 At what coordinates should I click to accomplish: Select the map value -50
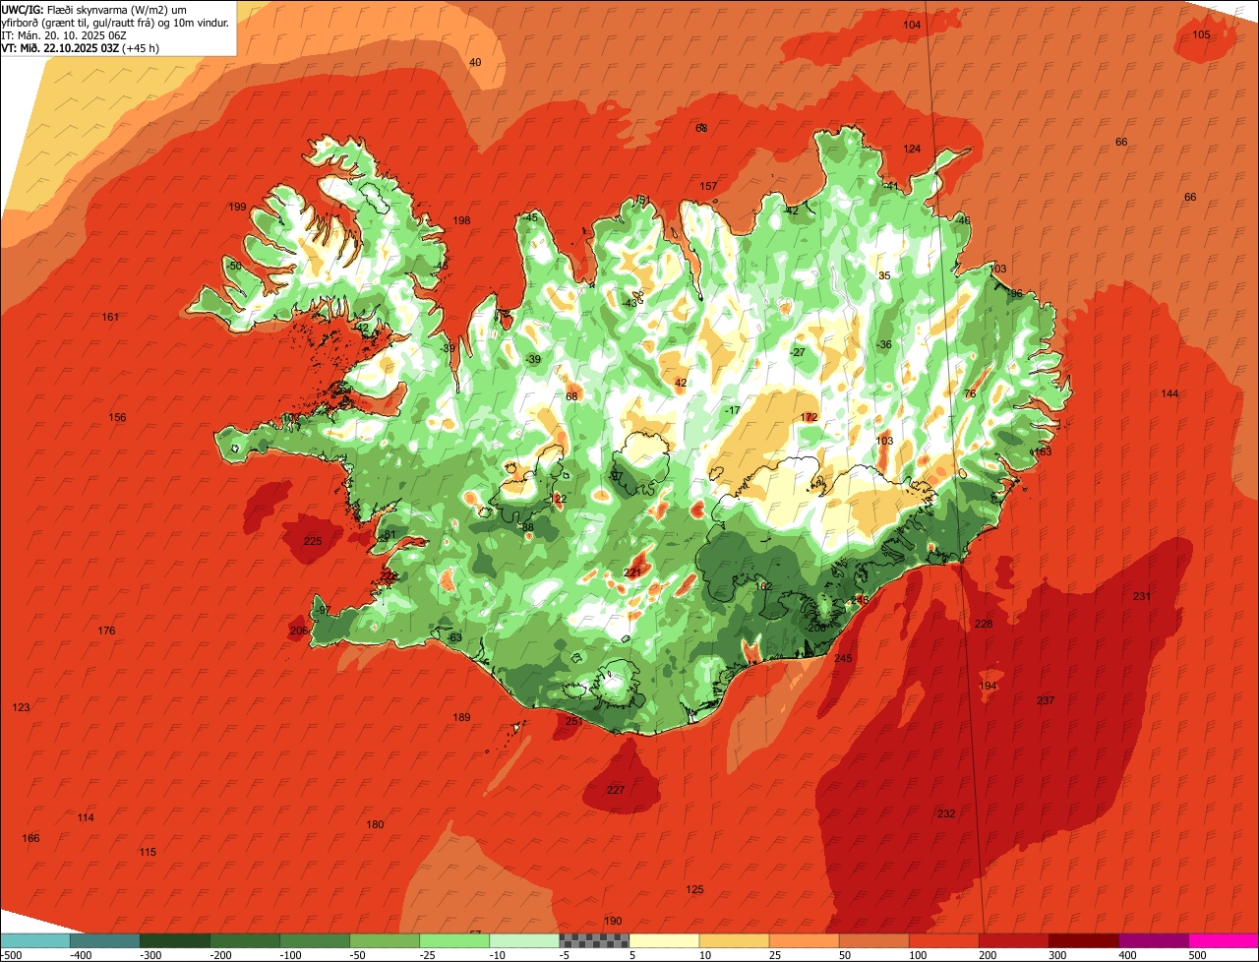(x=233, y=266)
